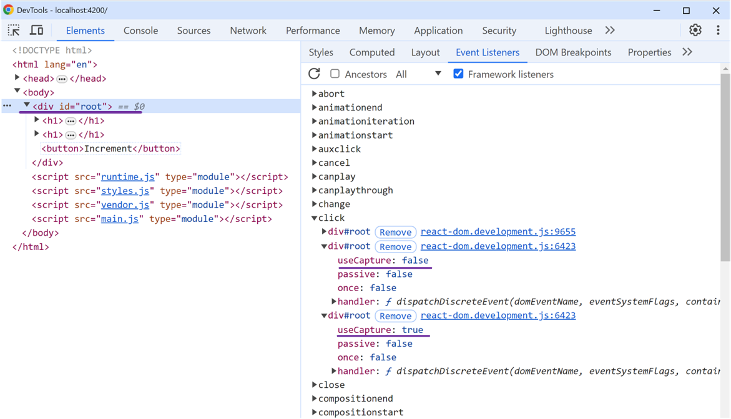
Task: Collapse the div id root node
Action: tap(27, 105)
